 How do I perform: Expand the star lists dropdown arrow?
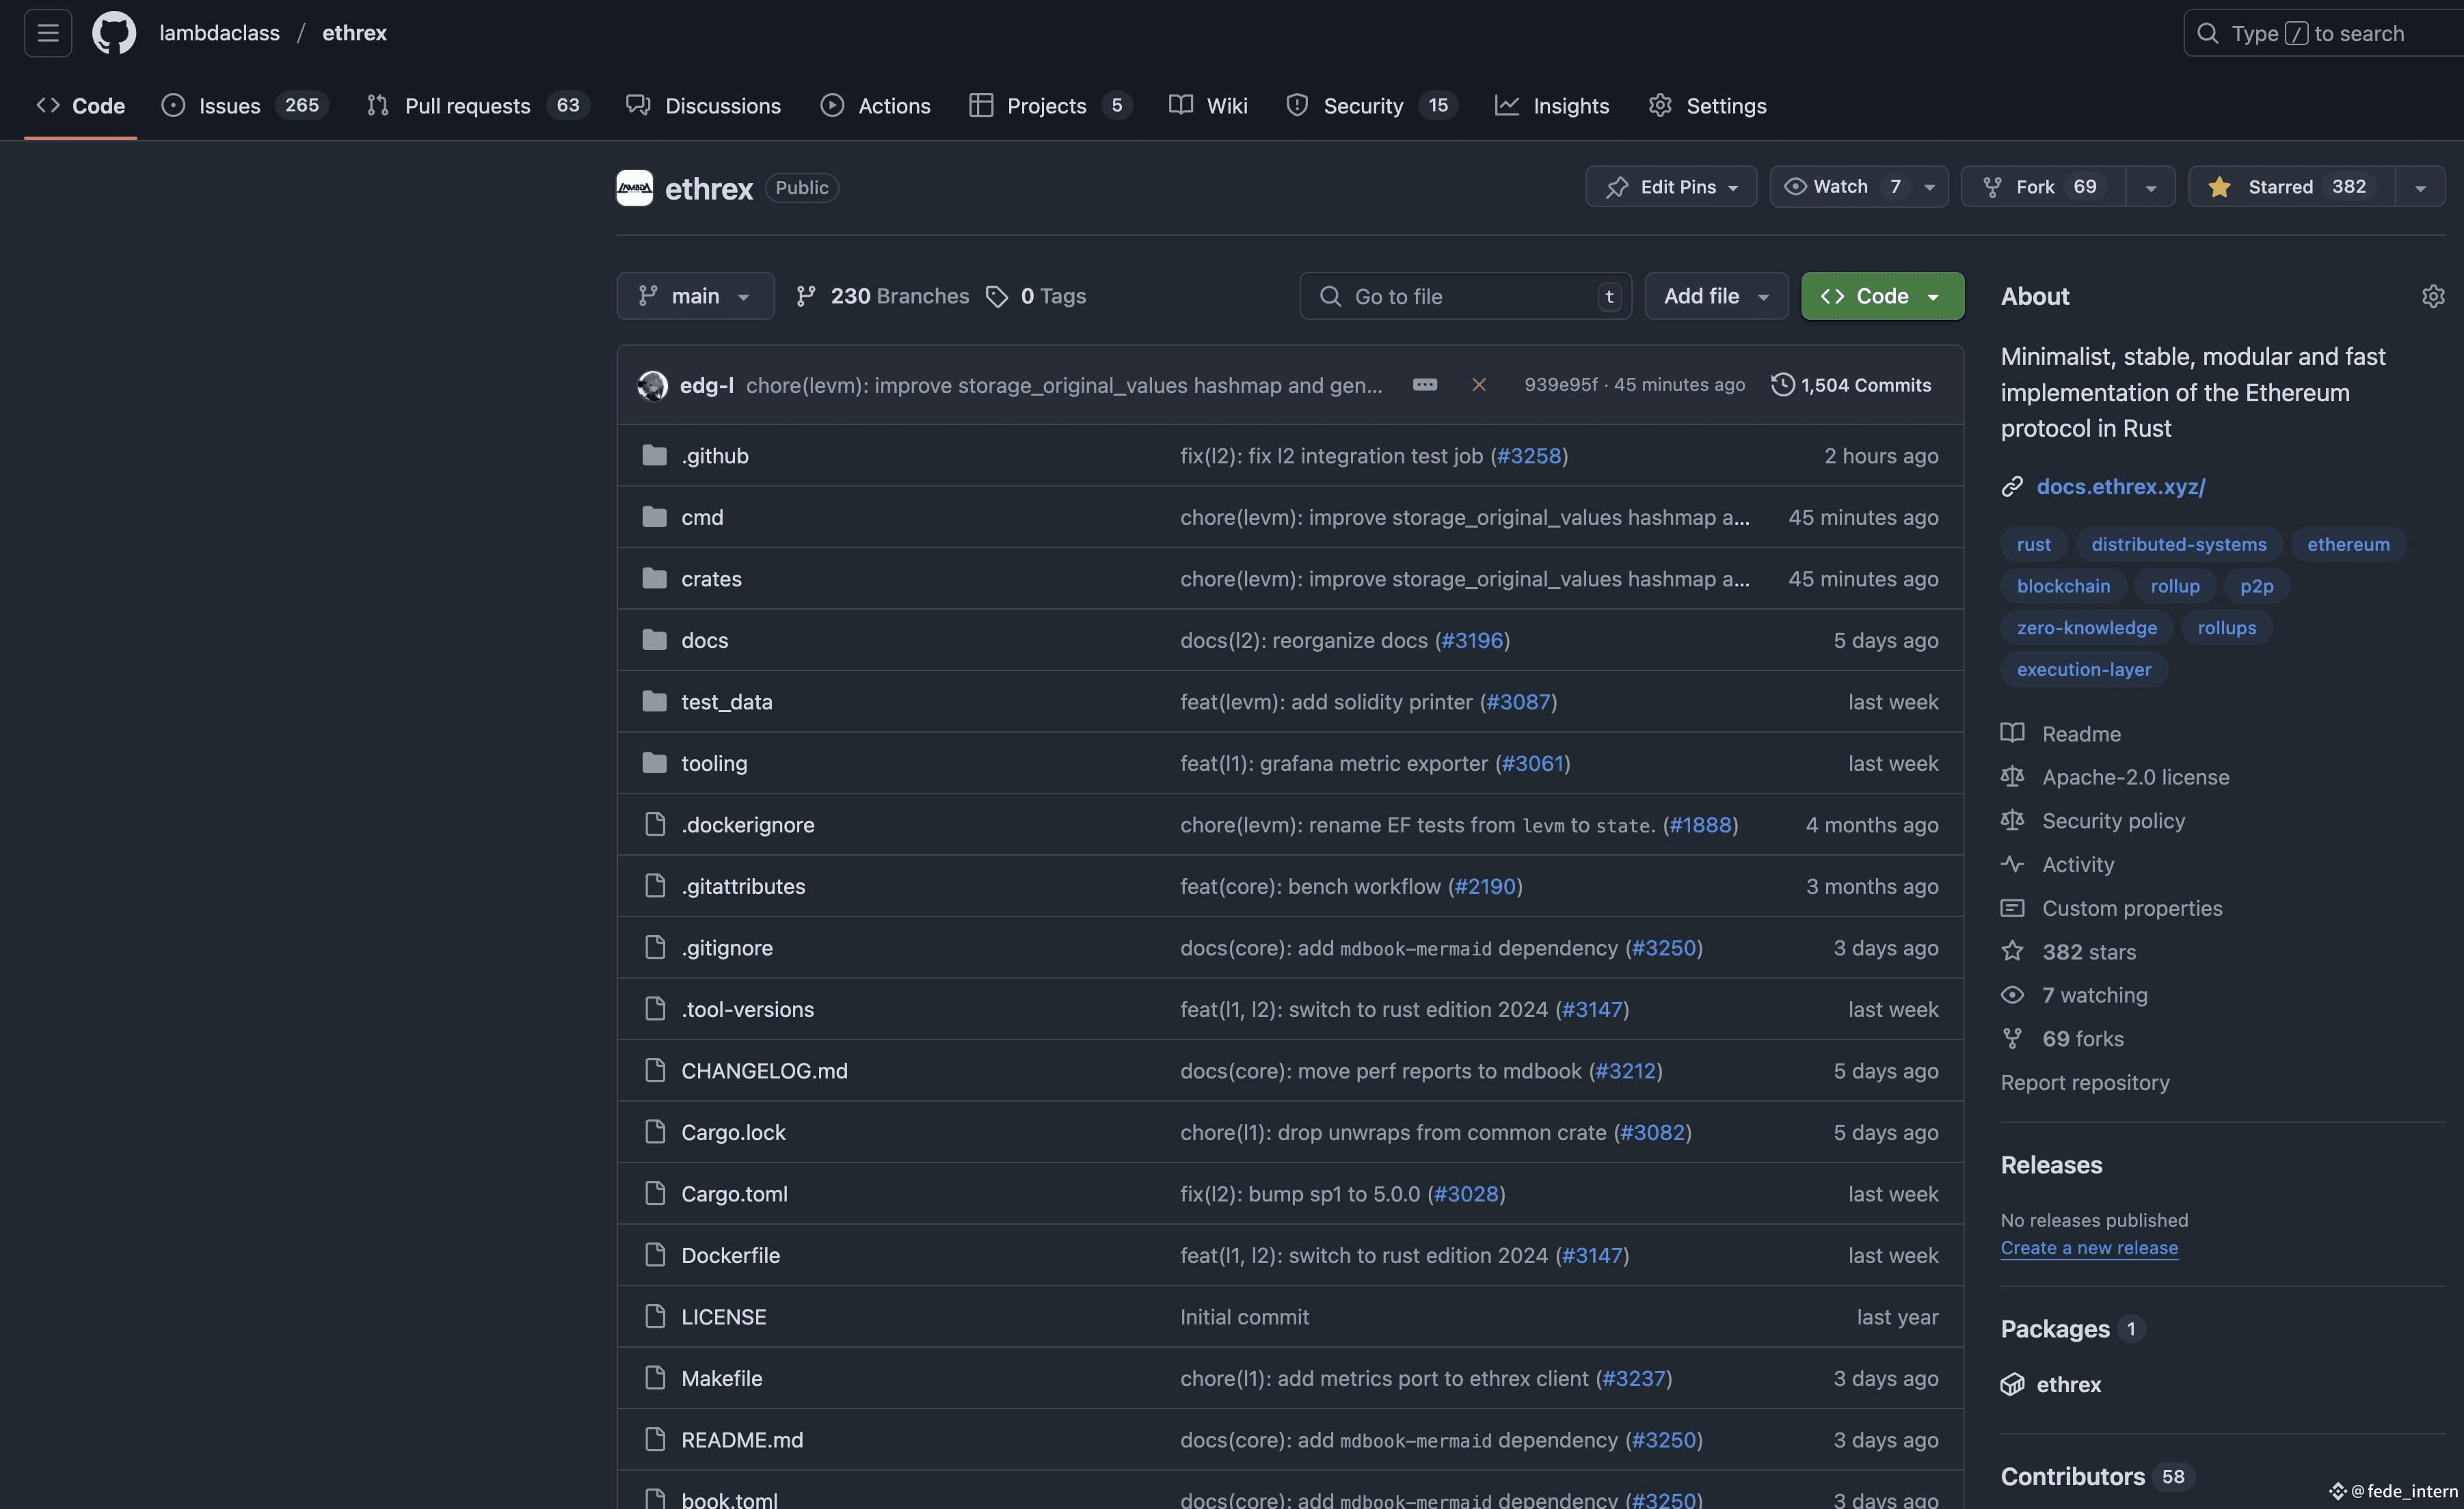click(2420, 187)
